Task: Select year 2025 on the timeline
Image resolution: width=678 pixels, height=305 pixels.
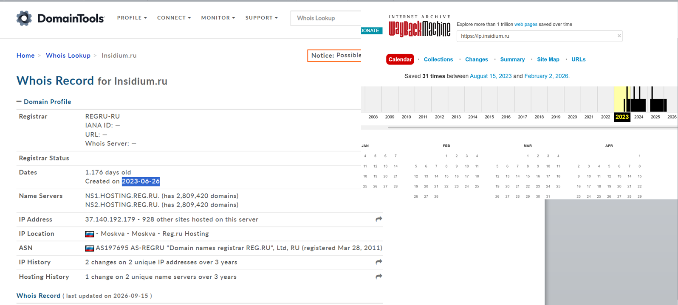Action: pos(655,117)
